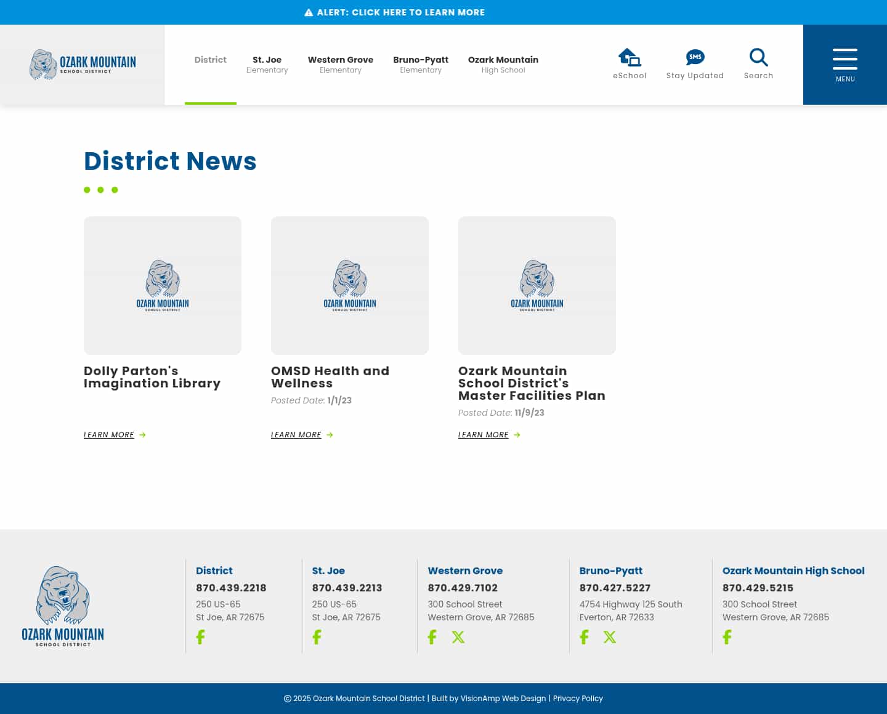Open Ozark Mountain High School's Facebook icon
This screenshot has width=887, height=714.
727,636
